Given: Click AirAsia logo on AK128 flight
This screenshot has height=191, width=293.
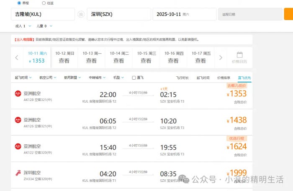Looking at the screenshot, I should pos(18,93).
